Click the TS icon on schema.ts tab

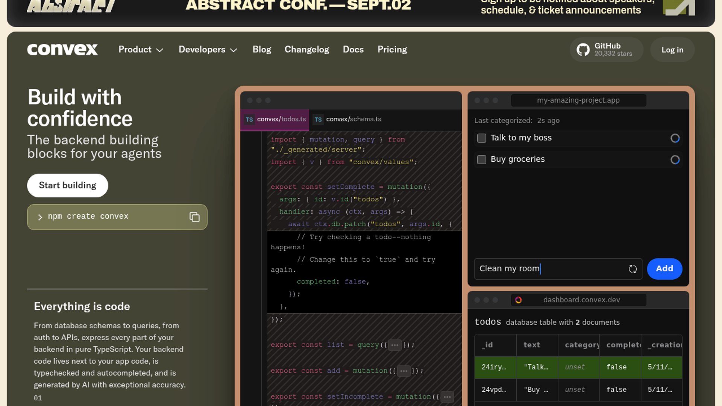click(x=318, y=120)
